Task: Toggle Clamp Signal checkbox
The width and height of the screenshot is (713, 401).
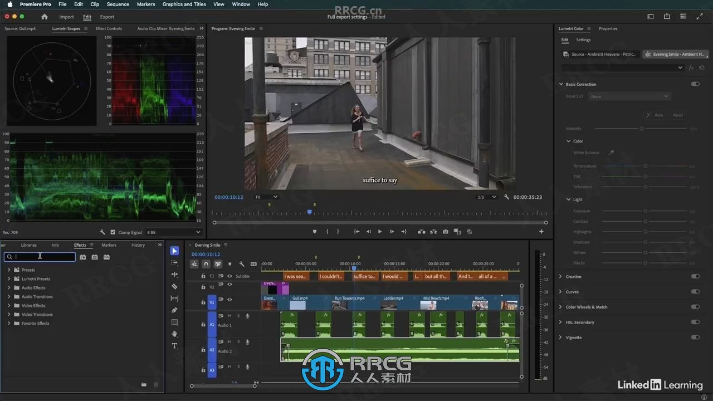Action: [113, 232]
